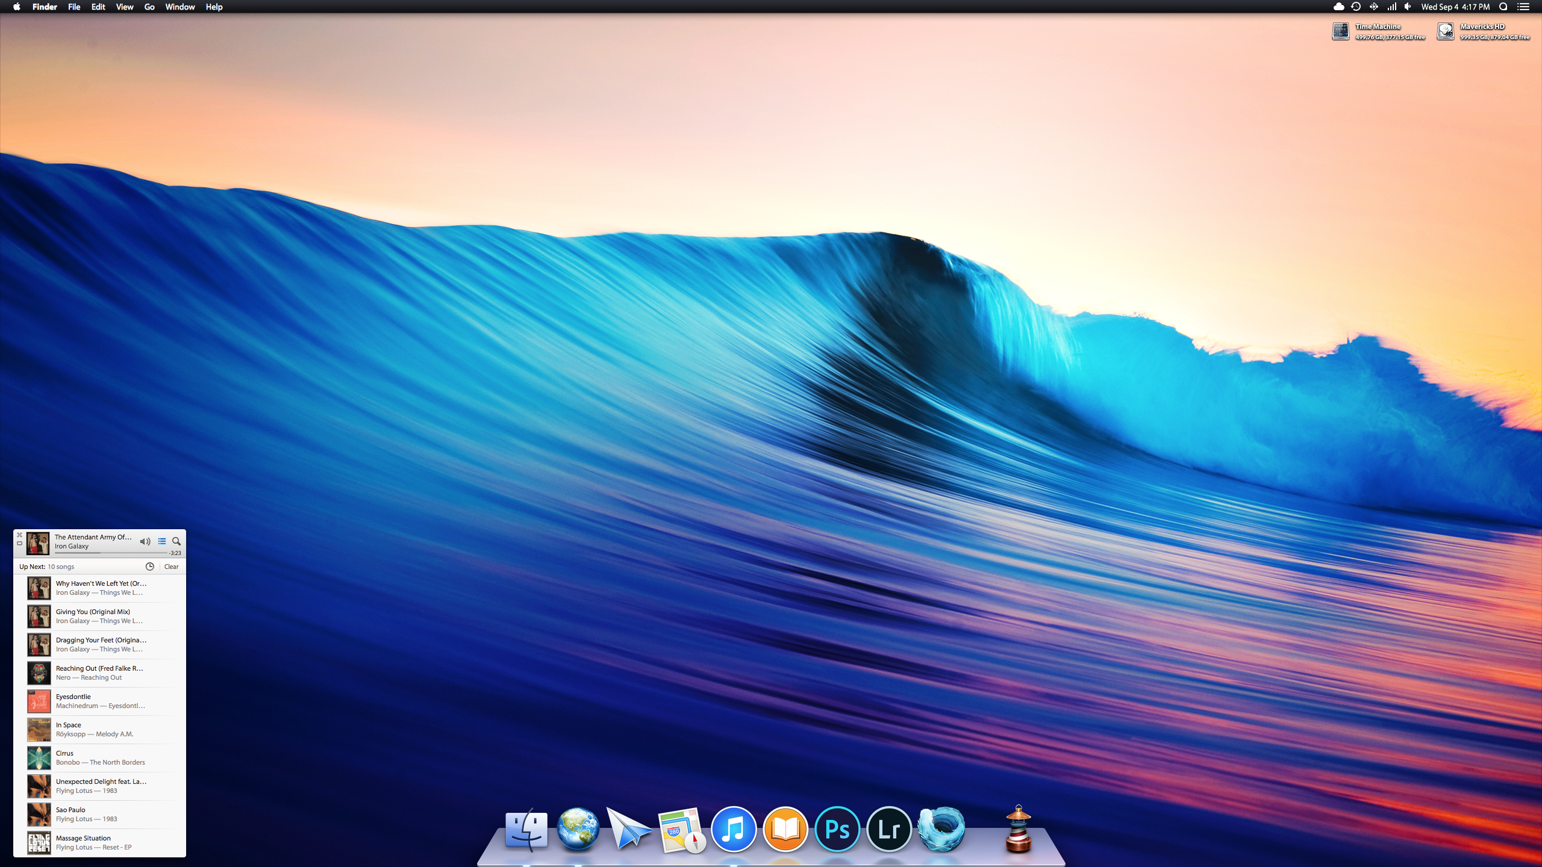The width and height of the screenshot is (1542, 867).
Task: Launch the Maps app in dock
Action: coord(681,830)
